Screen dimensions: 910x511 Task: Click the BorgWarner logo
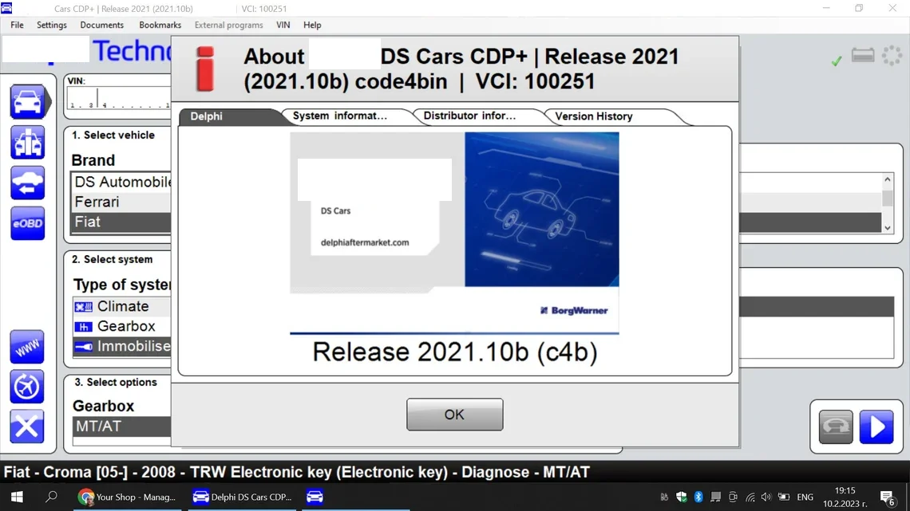pyautogui.click(x=574, y=311)
